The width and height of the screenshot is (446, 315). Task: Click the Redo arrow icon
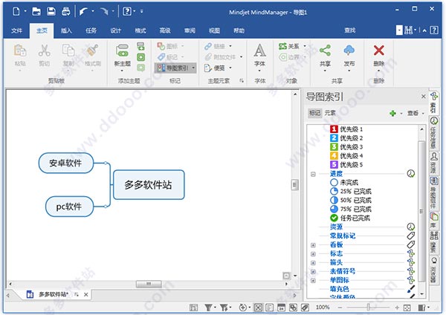[104, 11]
